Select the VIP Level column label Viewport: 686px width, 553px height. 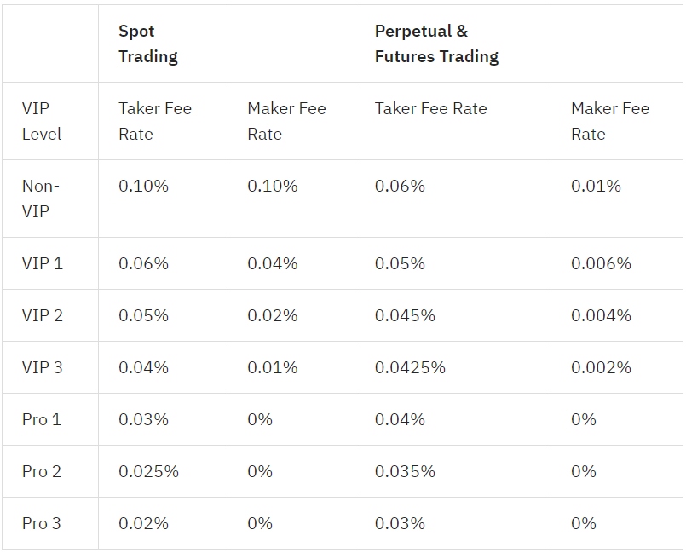(x=42, y=121)
